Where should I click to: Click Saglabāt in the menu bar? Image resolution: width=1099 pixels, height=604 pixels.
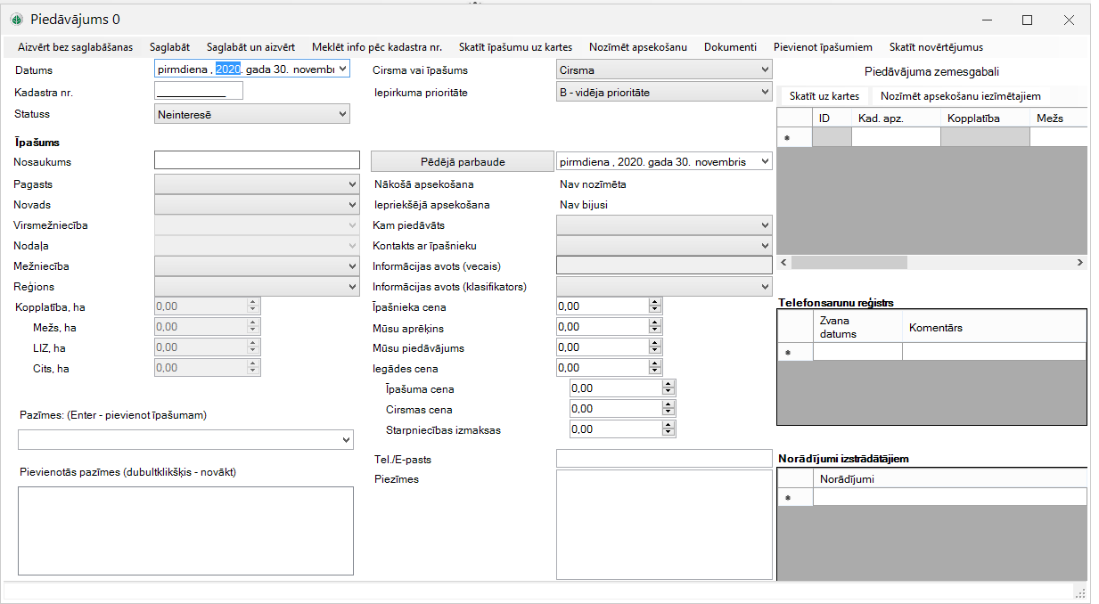pos(169,47)
